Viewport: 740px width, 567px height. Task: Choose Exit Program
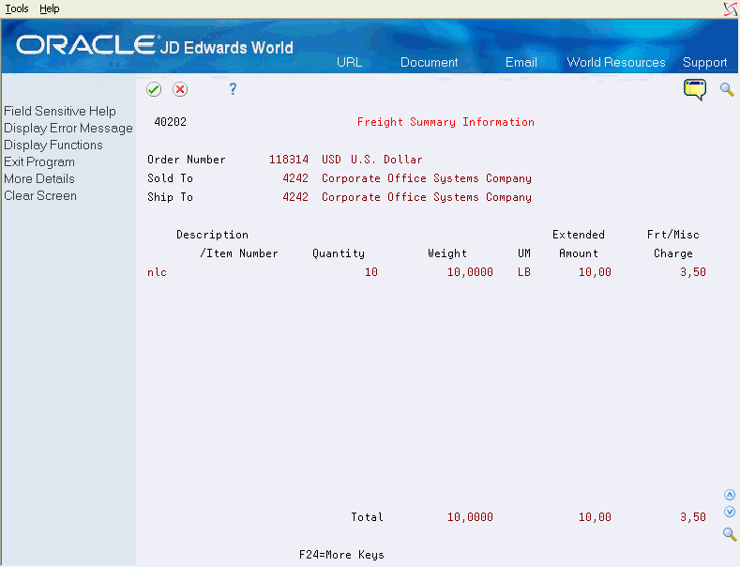(39, 162)
